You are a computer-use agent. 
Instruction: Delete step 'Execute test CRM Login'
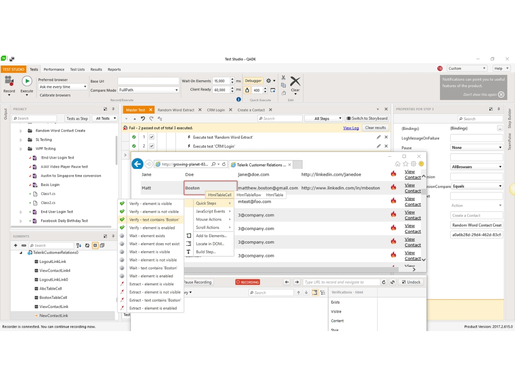point(386,146)
